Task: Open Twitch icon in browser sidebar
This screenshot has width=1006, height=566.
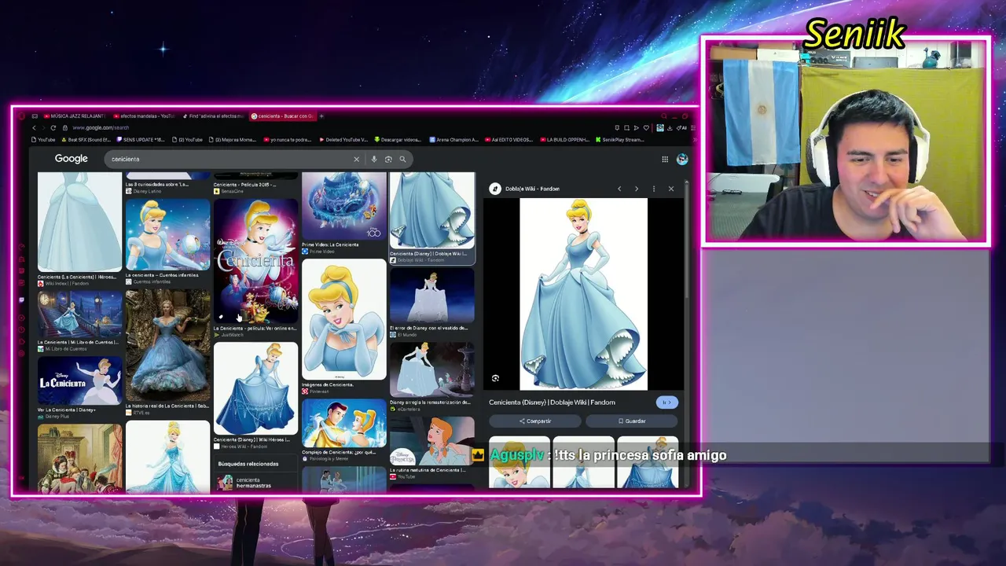Action: [21, 300]
